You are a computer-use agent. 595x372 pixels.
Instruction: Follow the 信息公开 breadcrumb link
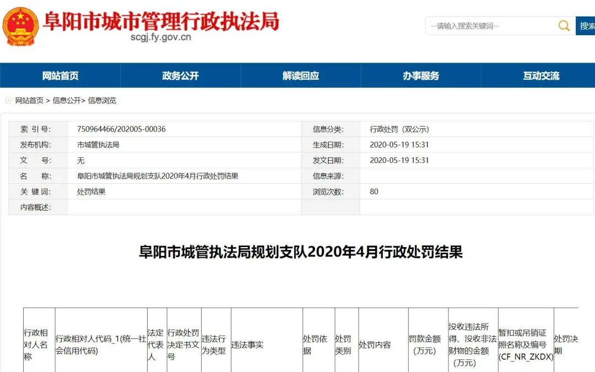coord(67,101)
